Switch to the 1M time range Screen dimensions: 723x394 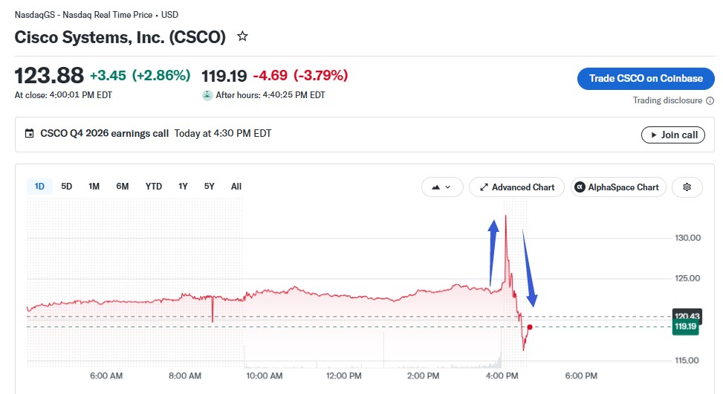tap(94, 187)
